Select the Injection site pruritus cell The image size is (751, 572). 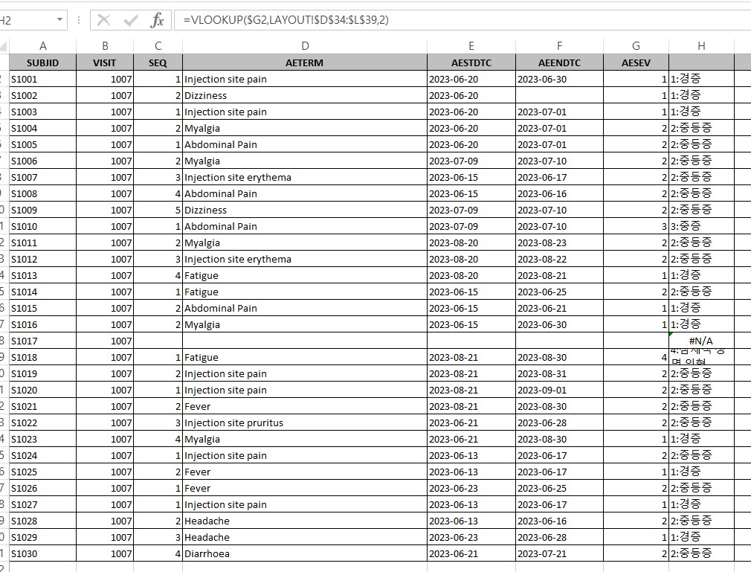coord(305,422)
